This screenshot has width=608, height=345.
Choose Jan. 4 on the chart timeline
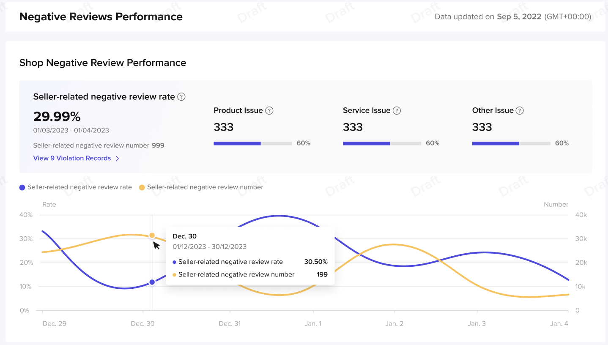point(559,324)
